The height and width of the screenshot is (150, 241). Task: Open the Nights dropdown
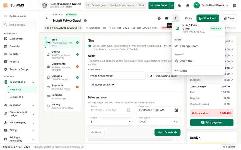point(110,122)
